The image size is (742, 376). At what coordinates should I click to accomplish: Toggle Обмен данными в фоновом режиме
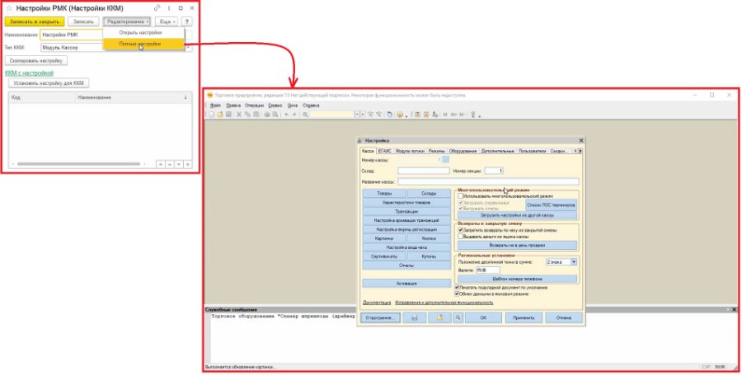(457, 294)
